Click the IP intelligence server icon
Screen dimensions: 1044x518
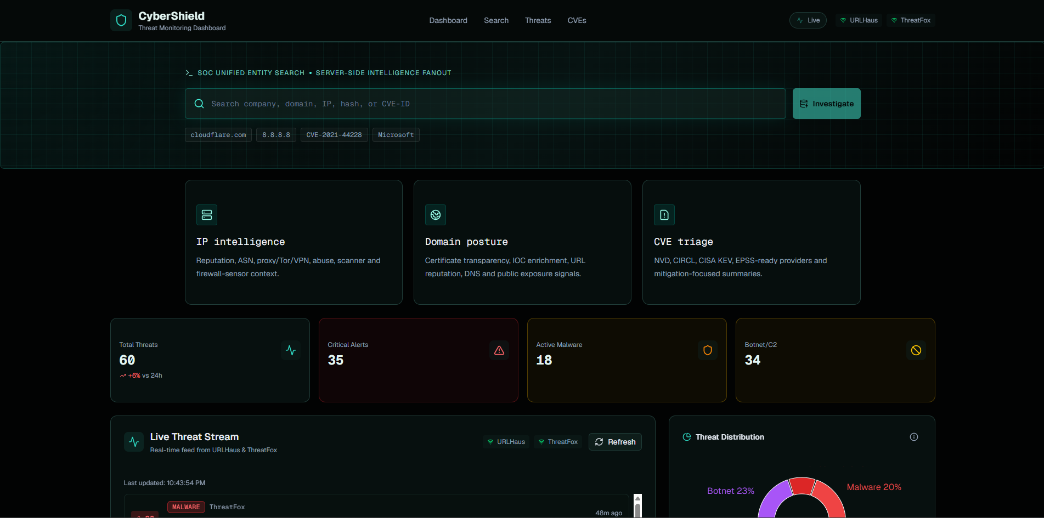[x=207, y=215]
